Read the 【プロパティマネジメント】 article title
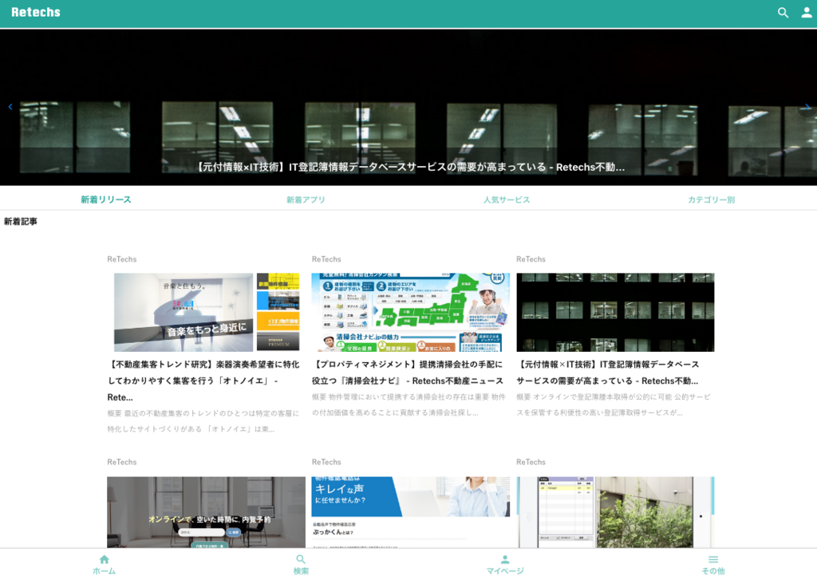 pyautogui.click(x=408, y=373)
